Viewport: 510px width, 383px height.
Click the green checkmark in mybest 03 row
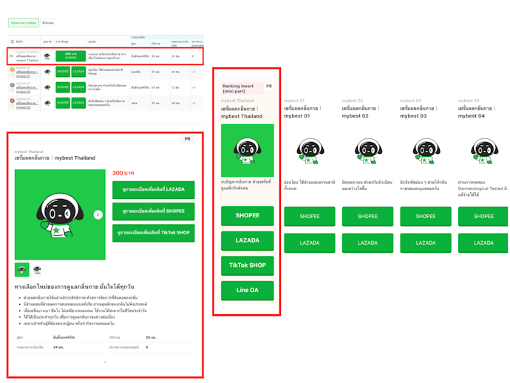(194, 103)
